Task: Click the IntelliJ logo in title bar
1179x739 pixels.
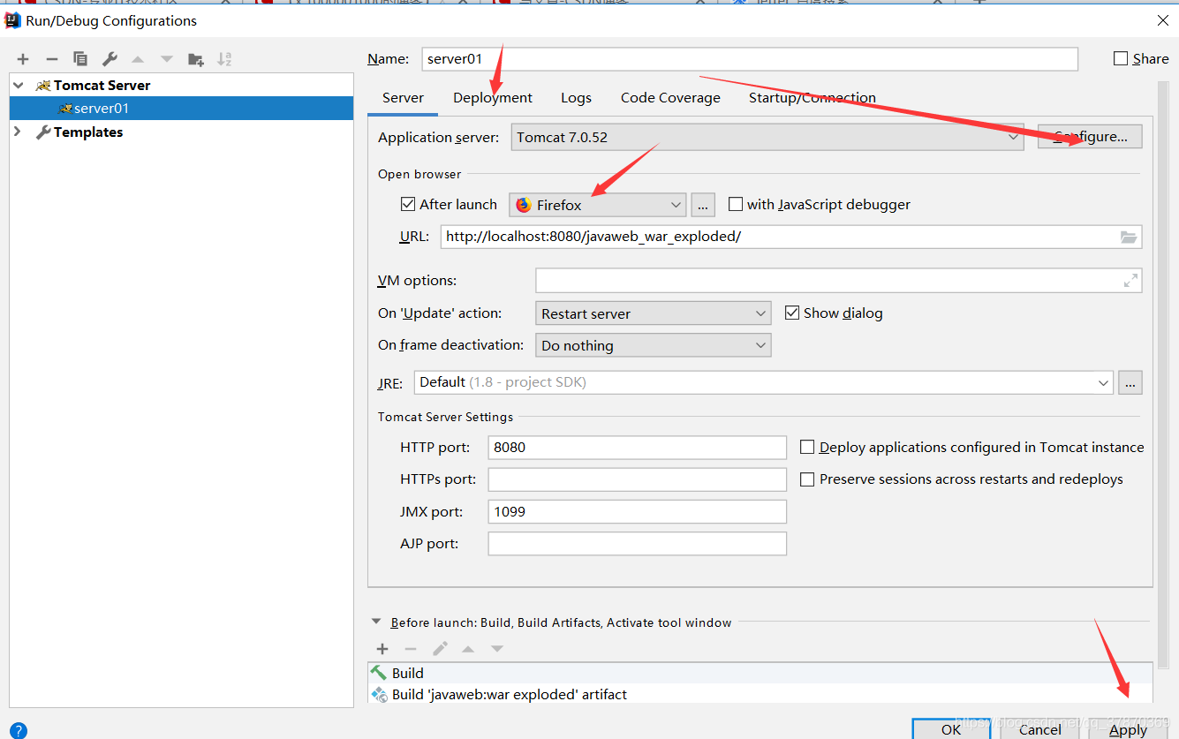Action: (x=13, y=20)
